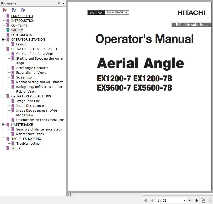This screenshot has height=204, width=213.
Task: Click the bookmark properties icon
Action: pos(23,10)
